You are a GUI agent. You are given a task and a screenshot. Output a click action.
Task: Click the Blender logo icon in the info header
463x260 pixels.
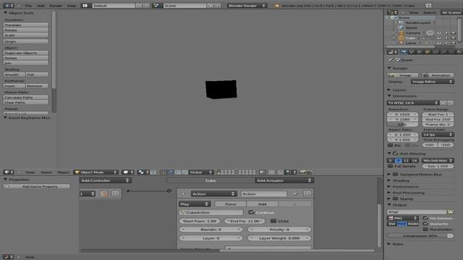point(276,6)
